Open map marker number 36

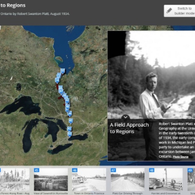(70, 113)
